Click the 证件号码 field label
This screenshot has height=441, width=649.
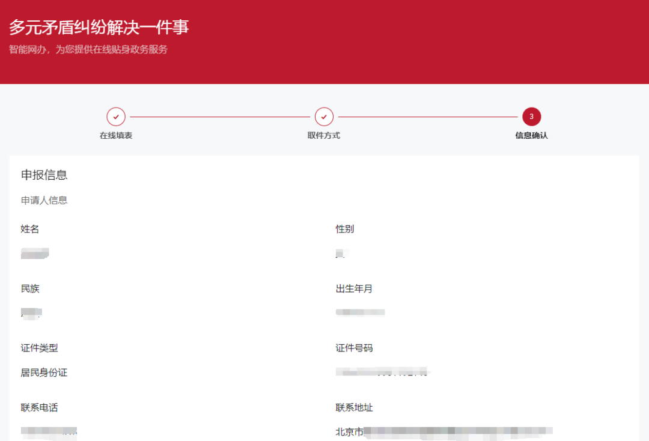point(354,348)
